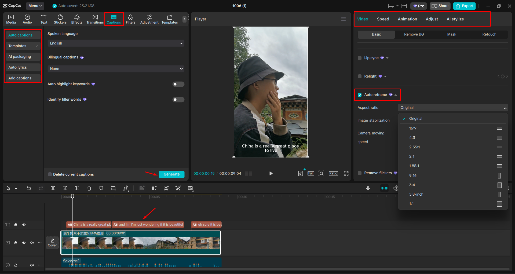Click the voiceover microphone icon
Screen dimensions: 515x274
(368, 188)
